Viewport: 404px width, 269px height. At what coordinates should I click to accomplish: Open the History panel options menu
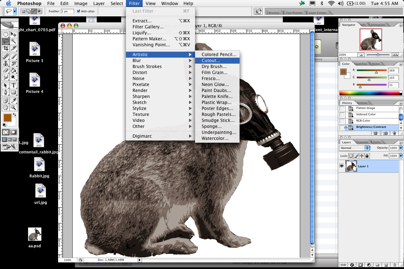(401, 103)
